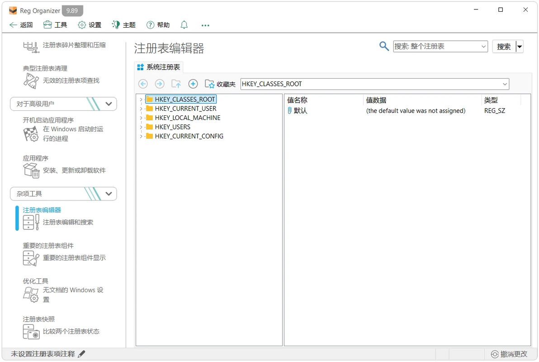Viewport: 539px width, 362px height.
Task: Switch to the 系统注册表 tab
Action: [x=159, y=67]
